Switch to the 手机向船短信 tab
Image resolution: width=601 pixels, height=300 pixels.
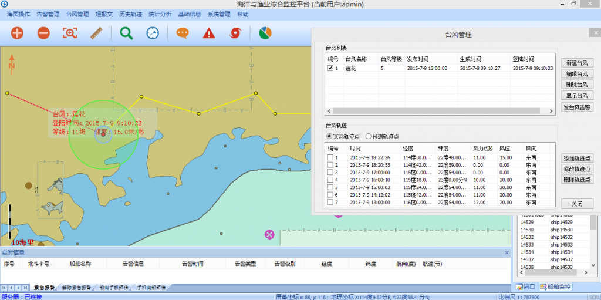[151, 287]
